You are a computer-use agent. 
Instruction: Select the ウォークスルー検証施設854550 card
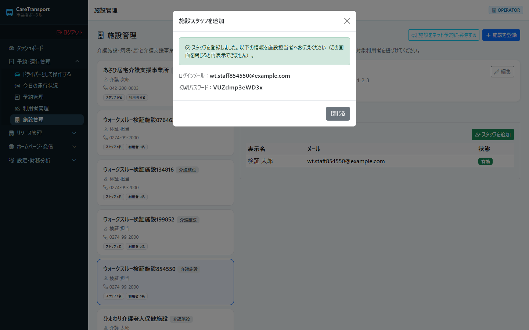pyautogui.click(x=165, y=282)
